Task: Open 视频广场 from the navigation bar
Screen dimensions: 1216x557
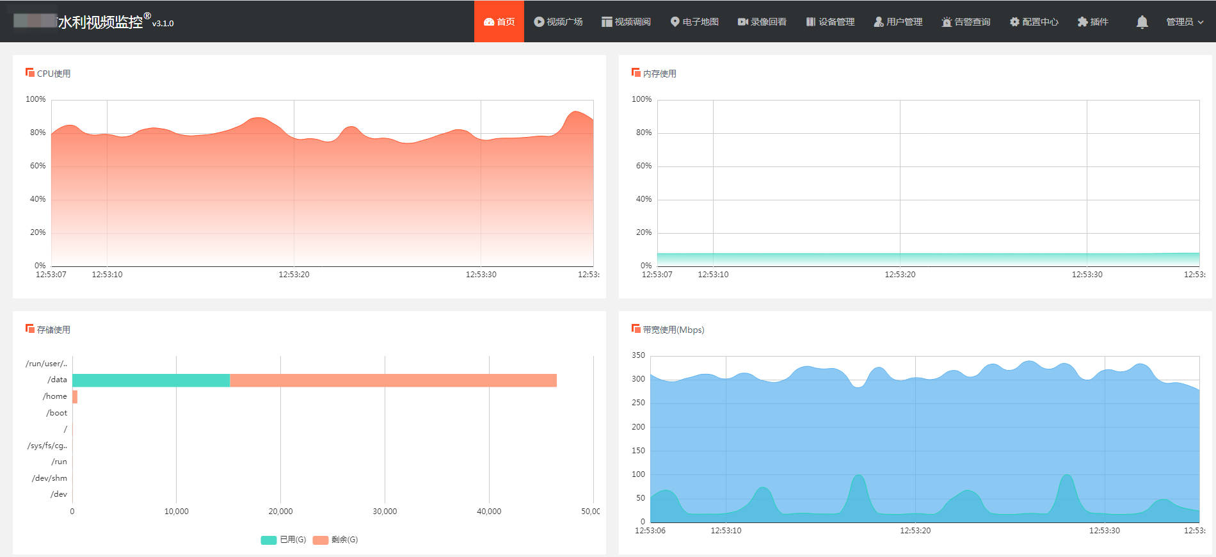Action: pos(558,22)
